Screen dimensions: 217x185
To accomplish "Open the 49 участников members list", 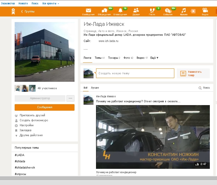I will click(47, 88).
